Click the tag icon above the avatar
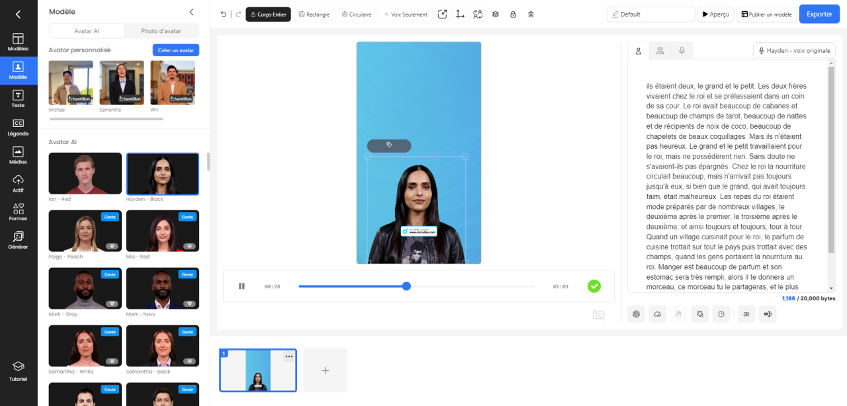847x406 pixels. click(389, 145)
